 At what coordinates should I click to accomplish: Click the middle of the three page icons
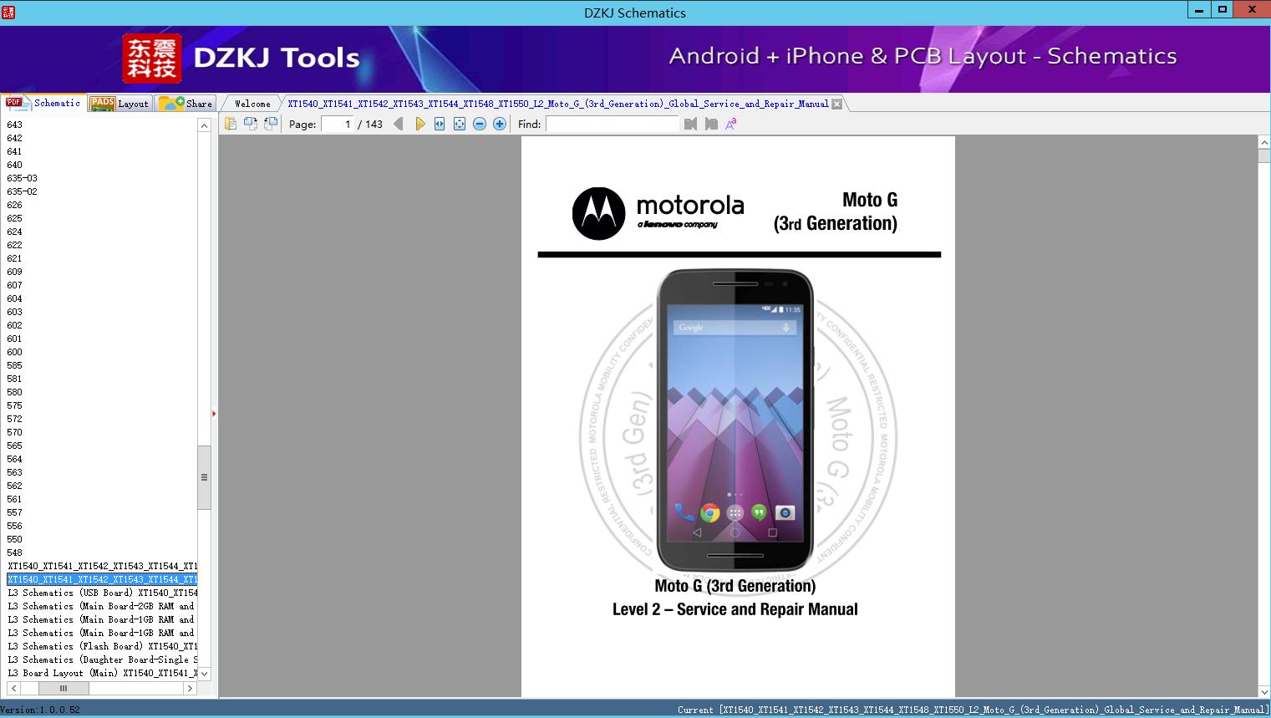(250, 124)
